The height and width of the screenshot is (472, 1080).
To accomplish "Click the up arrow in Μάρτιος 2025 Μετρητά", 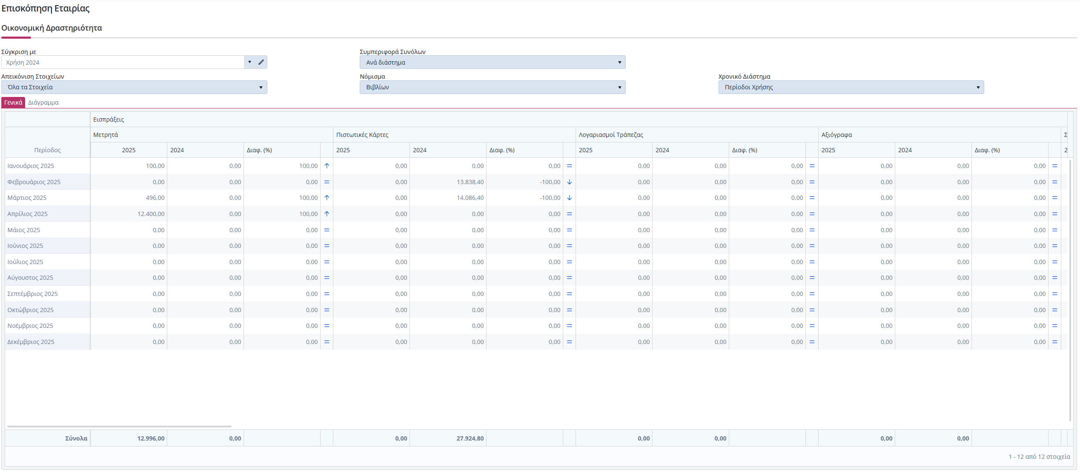I will [327, 198].
